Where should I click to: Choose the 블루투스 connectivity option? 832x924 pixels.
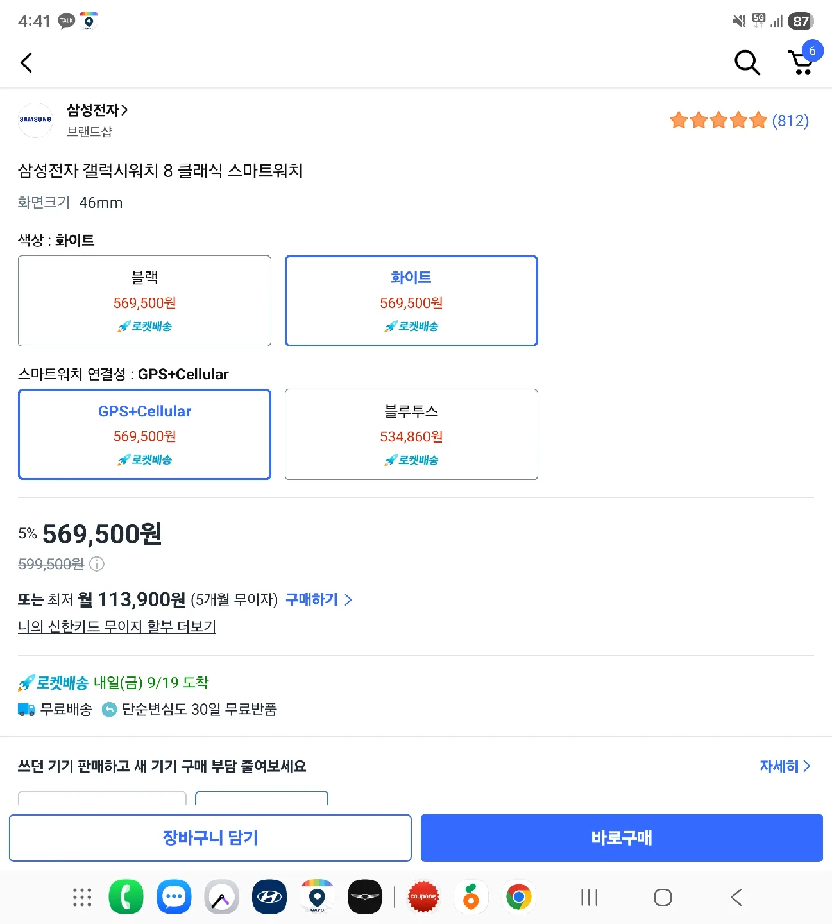411,434
